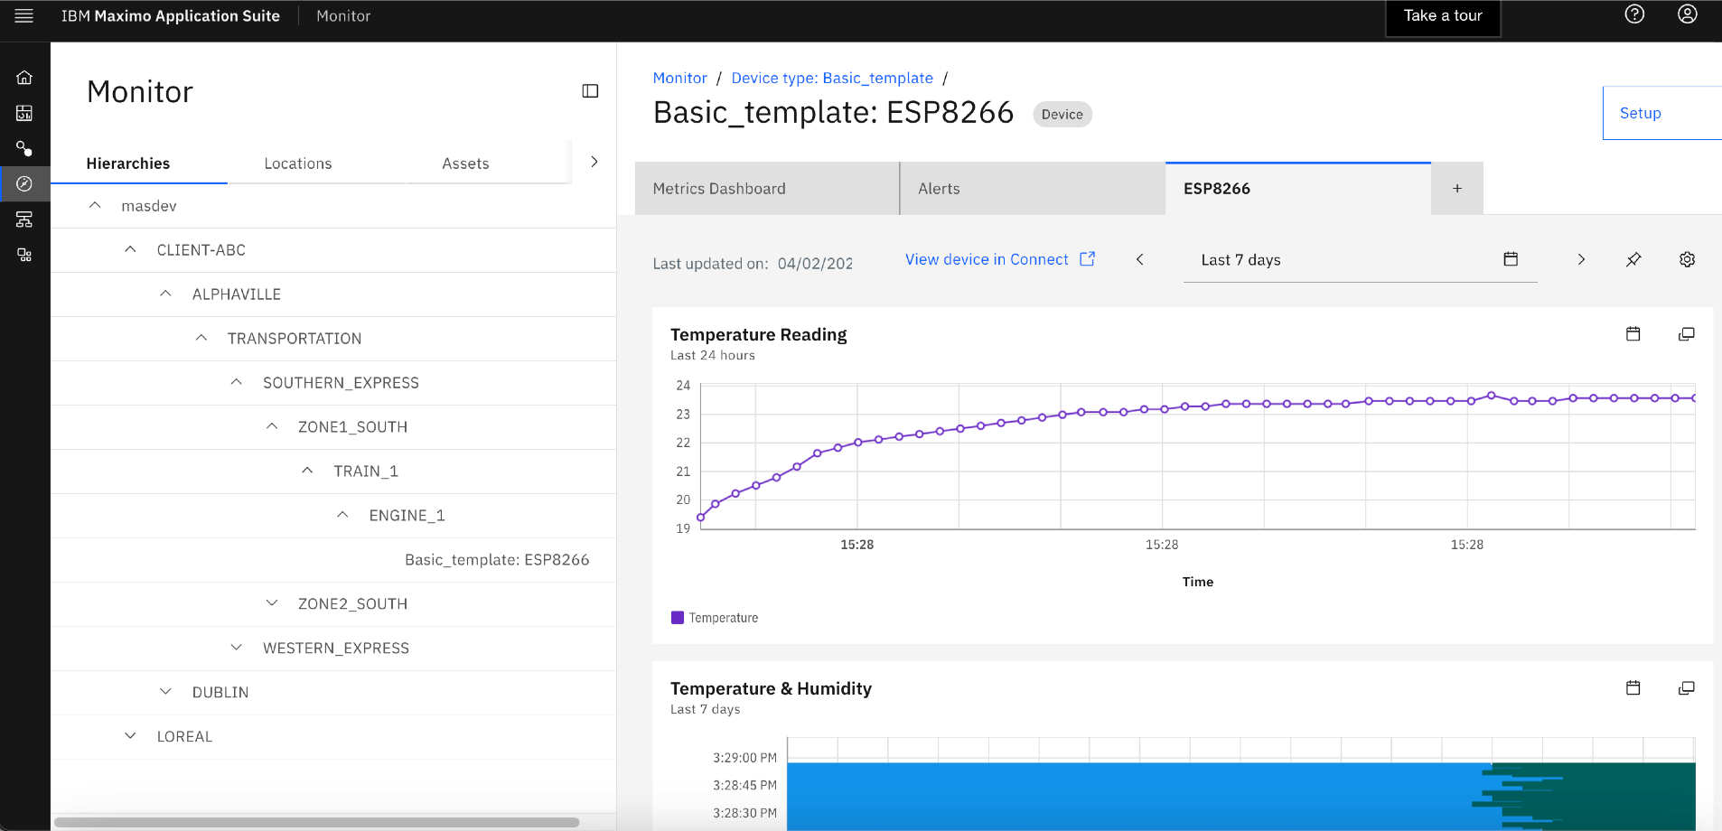Expand the Temperature Reading card

pyautogui.click(x=1686, y=334)
